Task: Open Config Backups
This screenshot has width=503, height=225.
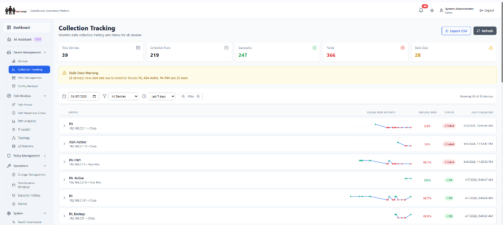Action: (x=29, y=86)
